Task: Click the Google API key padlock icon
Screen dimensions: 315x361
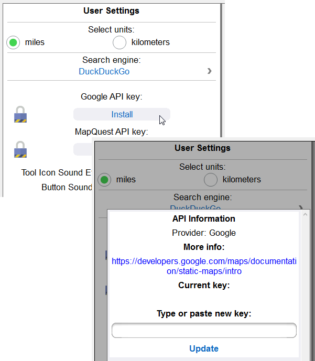Action: point(20,114)
